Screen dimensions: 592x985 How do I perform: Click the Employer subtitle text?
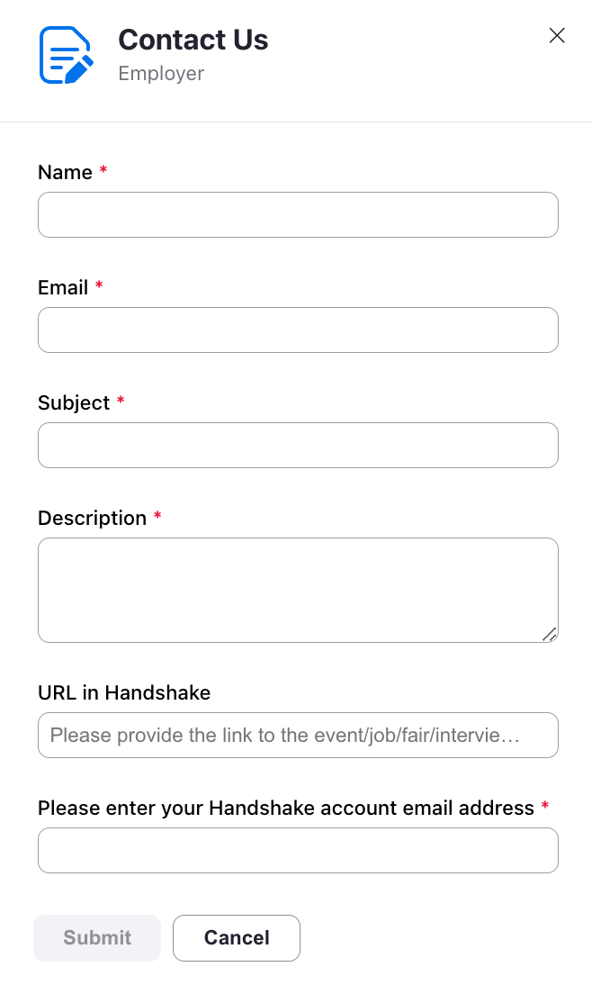coord(160,73)
